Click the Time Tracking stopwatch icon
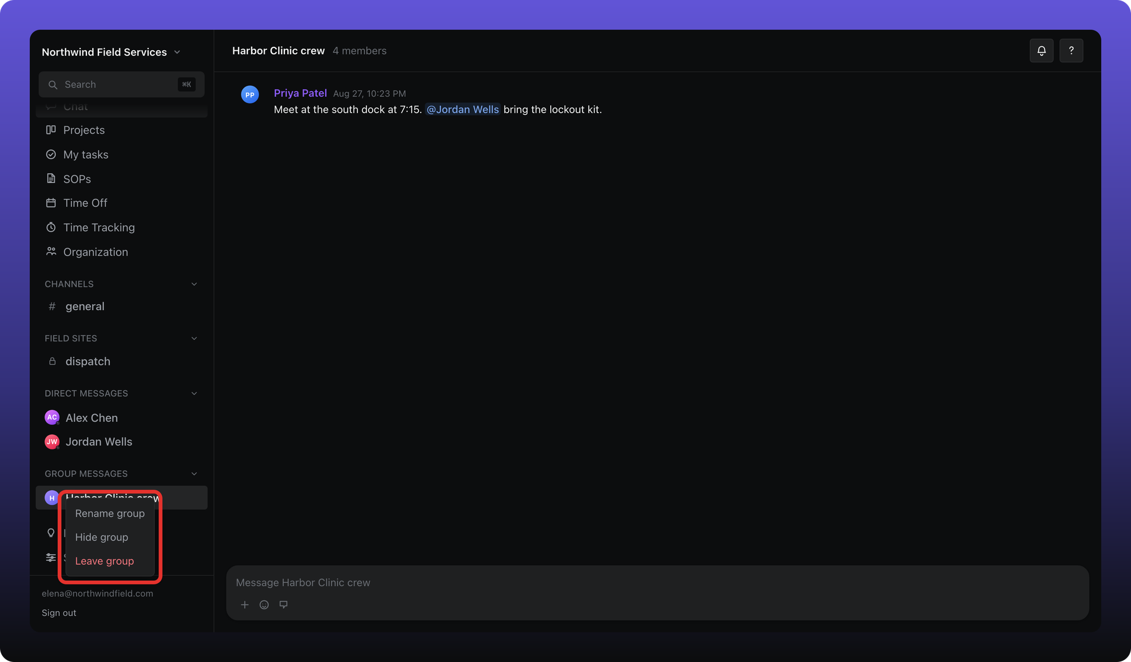Viewport: 1131px width, 662px height. pyautogui.click(x=51, y=227)
